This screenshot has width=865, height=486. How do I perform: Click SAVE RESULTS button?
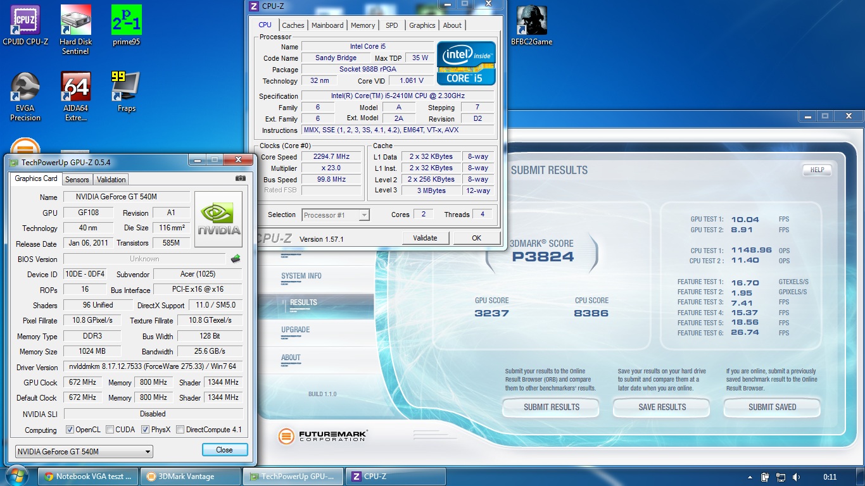[662, 407]
